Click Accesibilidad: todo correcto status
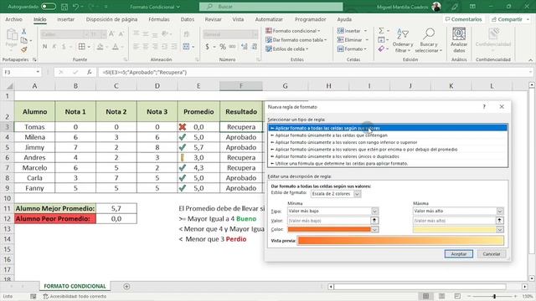This screenshot has width=536, height=301. pyautogui.click(x=75, y=296)
